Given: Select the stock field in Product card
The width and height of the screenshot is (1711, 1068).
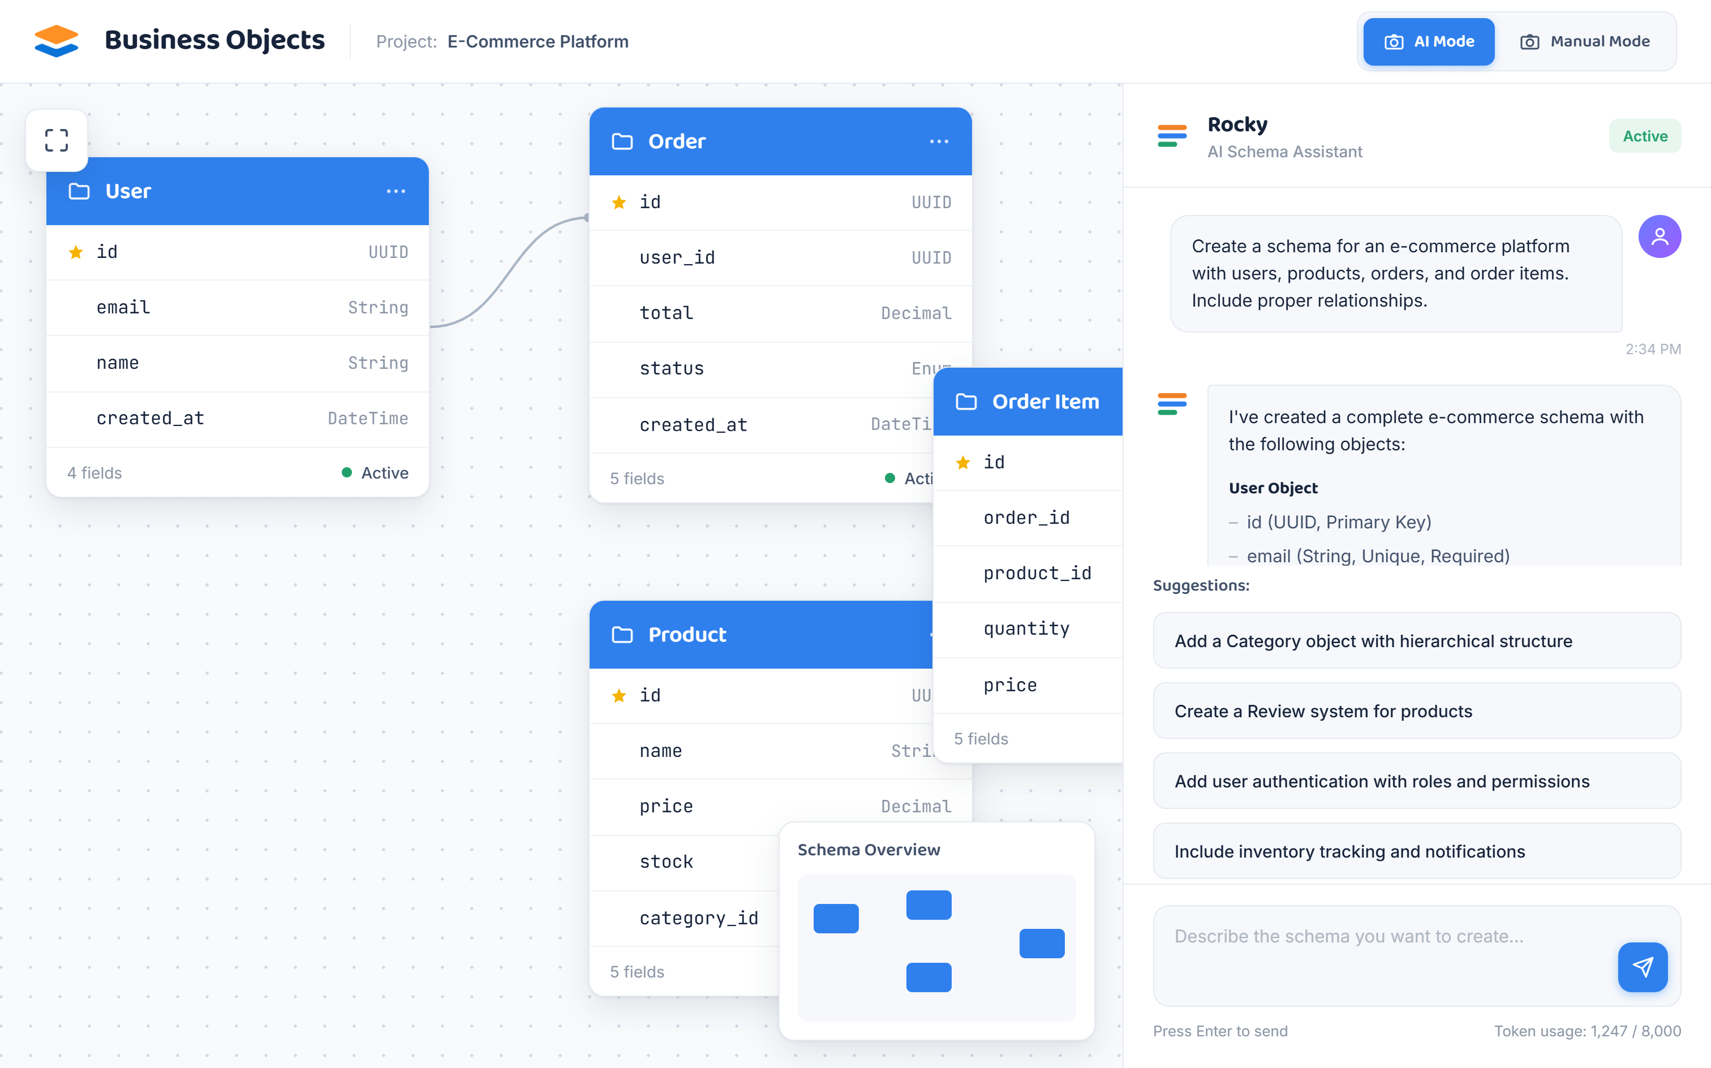Looking at the screenshot, I should [685, 862].
